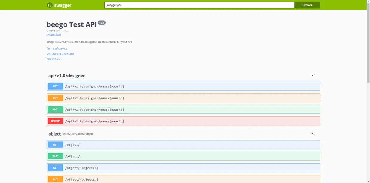The image size is (370, 183).
Task: Click the api/v1.0/designer section heading
Action: [x=67, y=76]
